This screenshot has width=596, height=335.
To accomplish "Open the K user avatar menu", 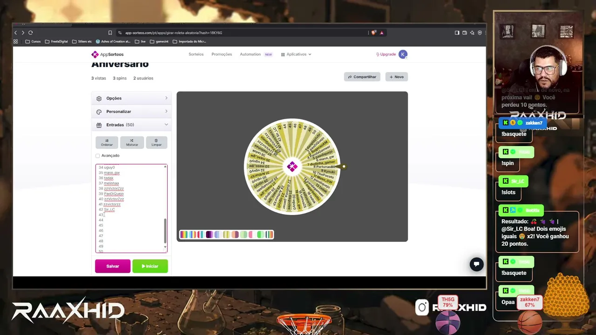I will click(403, 54).
